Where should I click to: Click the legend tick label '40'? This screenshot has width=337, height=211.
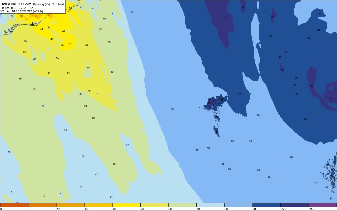click(x=114, y=209)
